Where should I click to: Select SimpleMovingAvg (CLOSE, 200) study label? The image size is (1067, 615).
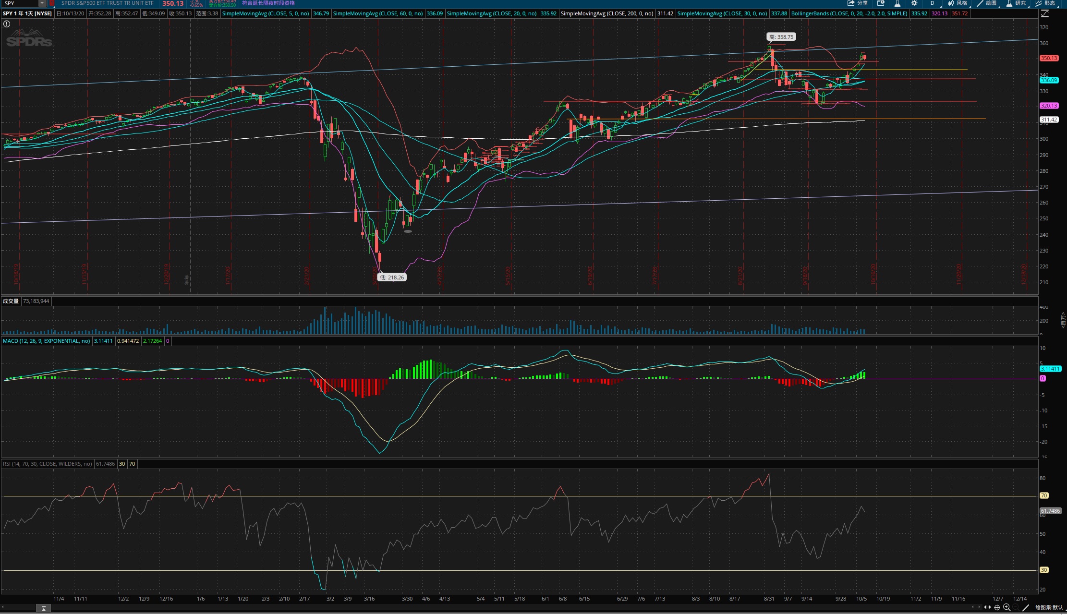(x=607, y=13)
